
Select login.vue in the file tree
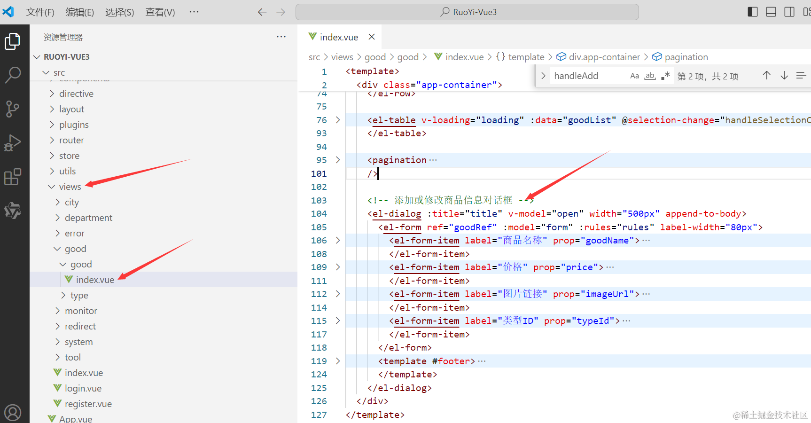point(83,388)
